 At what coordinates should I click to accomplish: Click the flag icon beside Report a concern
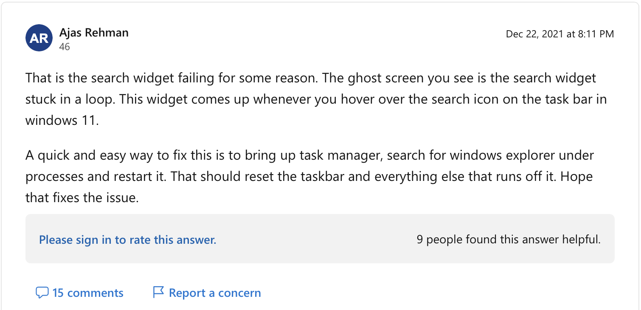[158, 293]
